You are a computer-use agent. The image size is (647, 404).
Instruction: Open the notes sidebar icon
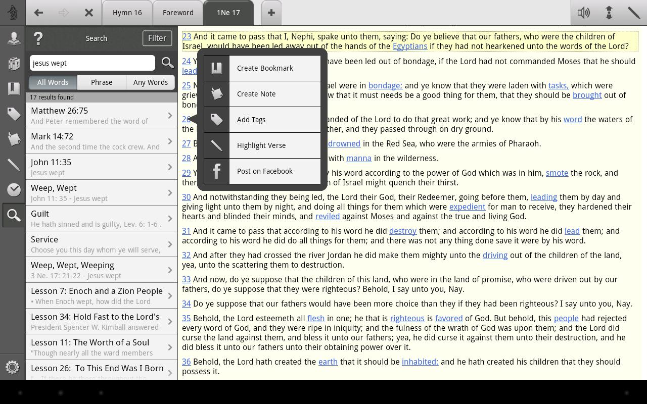(14, 139)
